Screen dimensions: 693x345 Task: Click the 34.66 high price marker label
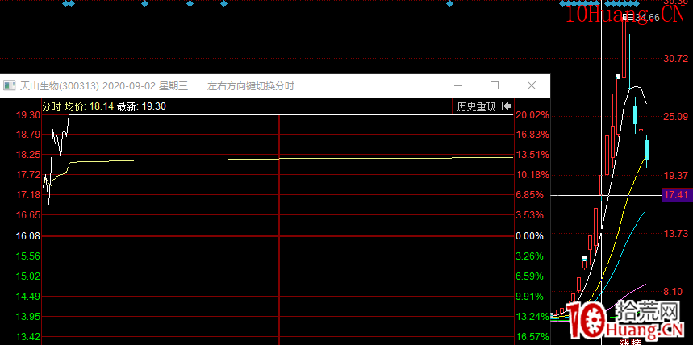click(645, 17)
